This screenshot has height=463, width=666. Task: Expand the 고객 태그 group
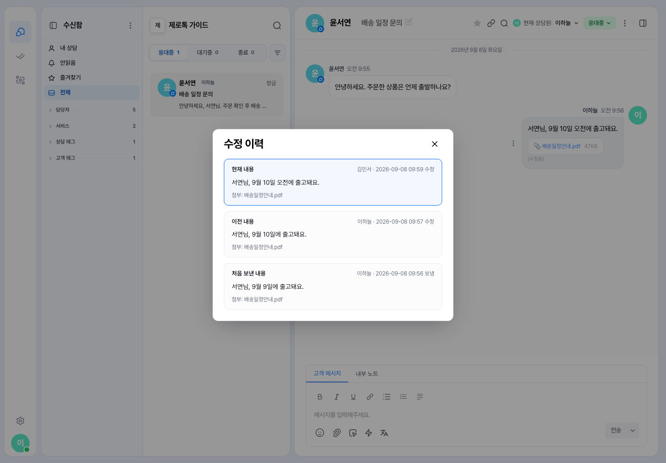click(92, 158)
